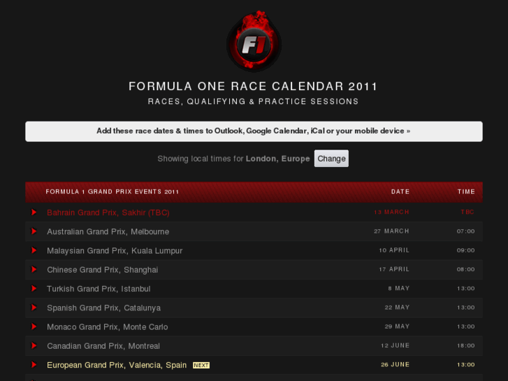Click Formula 1 Grand Prix Events 2011 header
Viewport: 508px width, 381px height.
tap(112, 192)
